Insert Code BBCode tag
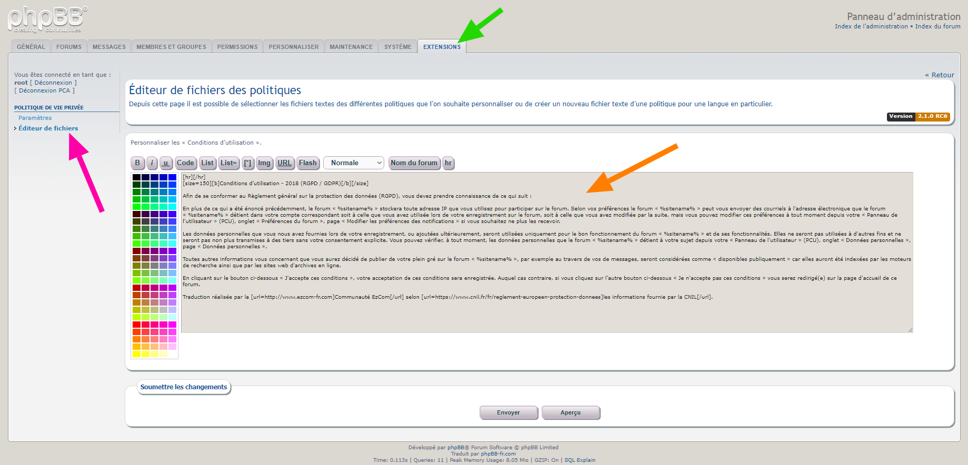Image resolution: width=968 pixels, height=465 pixels. (x=185, y=163)
